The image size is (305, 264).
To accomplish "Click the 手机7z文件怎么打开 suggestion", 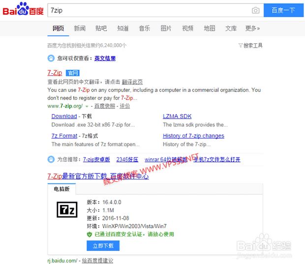I will point(217,160).
